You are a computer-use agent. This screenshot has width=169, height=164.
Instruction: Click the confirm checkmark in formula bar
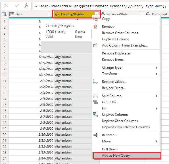[17, 6]
